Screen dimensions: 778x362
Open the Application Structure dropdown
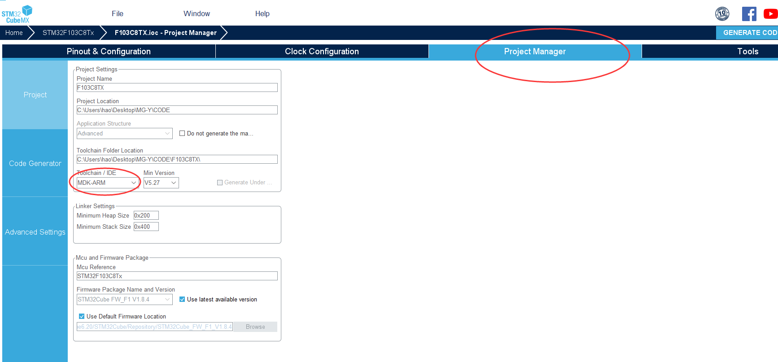[125, 133]
